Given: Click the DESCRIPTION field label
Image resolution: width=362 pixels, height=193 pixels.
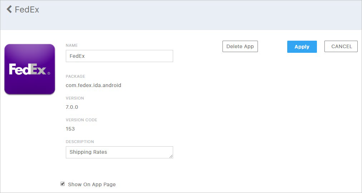Looking at the screenshot, I should tap(80, 142).
